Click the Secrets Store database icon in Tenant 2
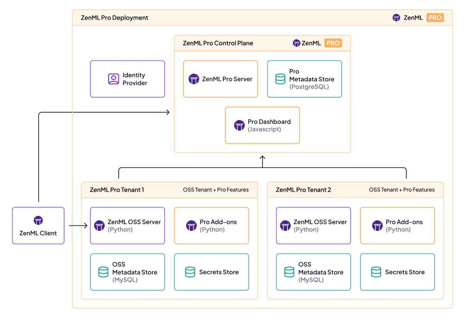Image resolution: width=465 pixels, height=318 pixels. click(x=376, y=272)
